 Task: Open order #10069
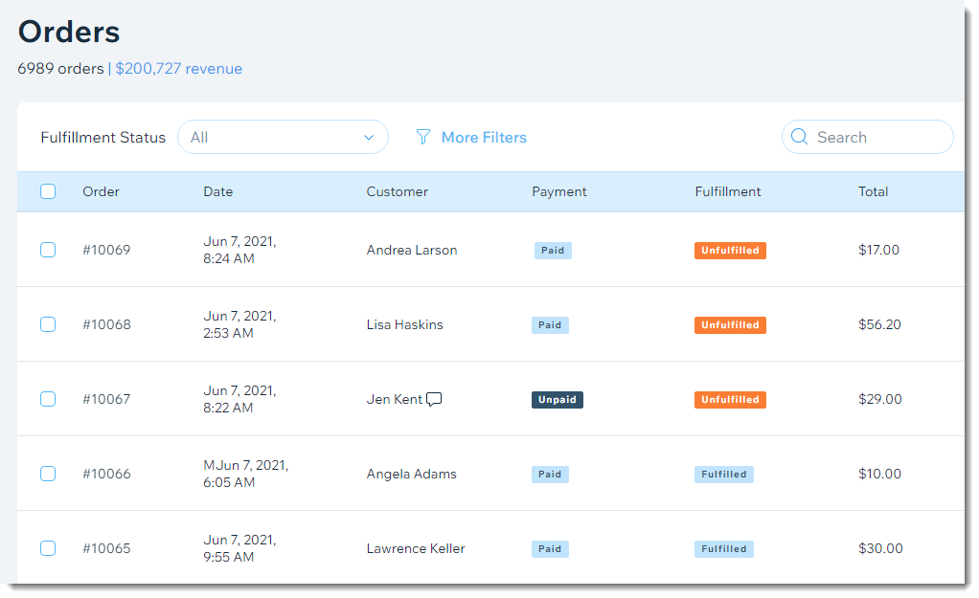click(106, 250)
